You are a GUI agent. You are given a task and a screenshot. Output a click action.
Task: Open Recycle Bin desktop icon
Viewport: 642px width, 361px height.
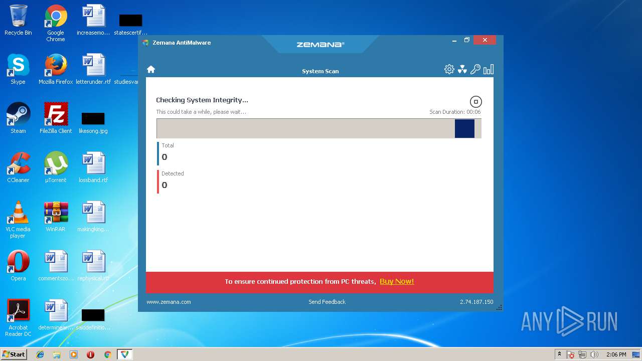pos(18,21)
